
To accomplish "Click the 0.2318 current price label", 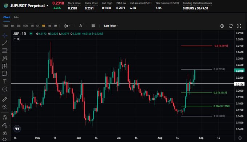I will pos(239,71).
